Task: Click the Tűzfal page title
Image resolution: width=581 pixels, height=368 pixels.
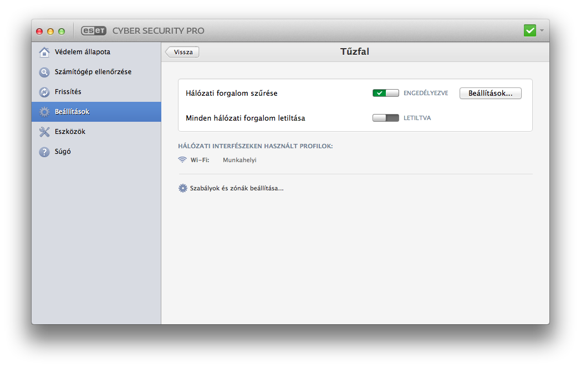Action: 355,51
